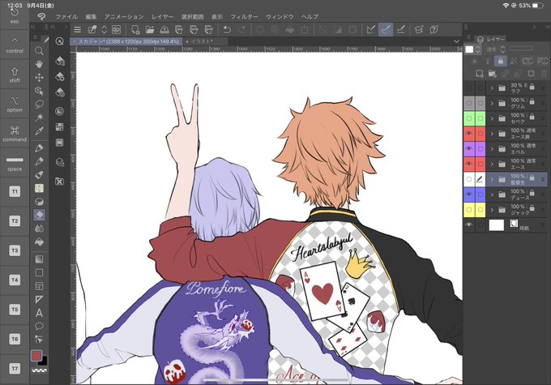Tap the command modifier key button
The width and height of the screenshot is (551, 385).
coord(15,134)
